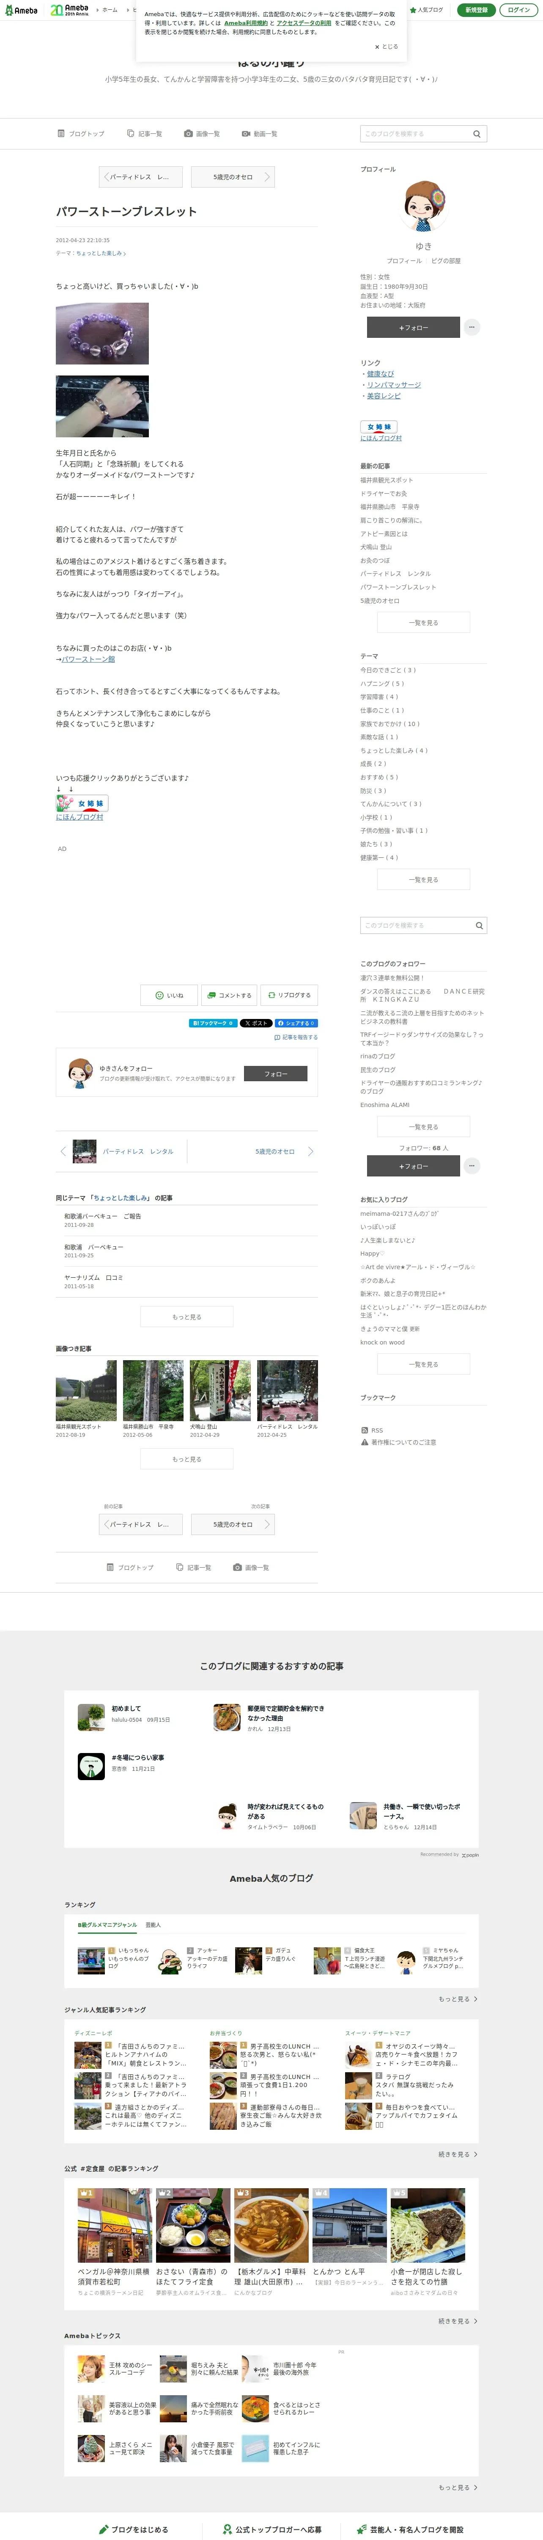Image resolution: width=543 pixels, height=2540 pixels.
Task: Click もっと見る under 画像つき記事
Action: (x=187, y=1459)
